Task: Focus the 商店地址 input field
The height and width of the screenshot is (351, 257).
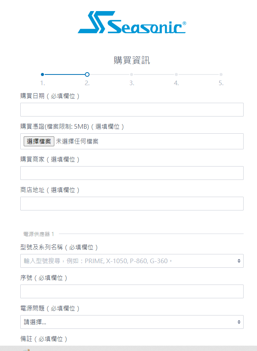Action: pos(132,204)
